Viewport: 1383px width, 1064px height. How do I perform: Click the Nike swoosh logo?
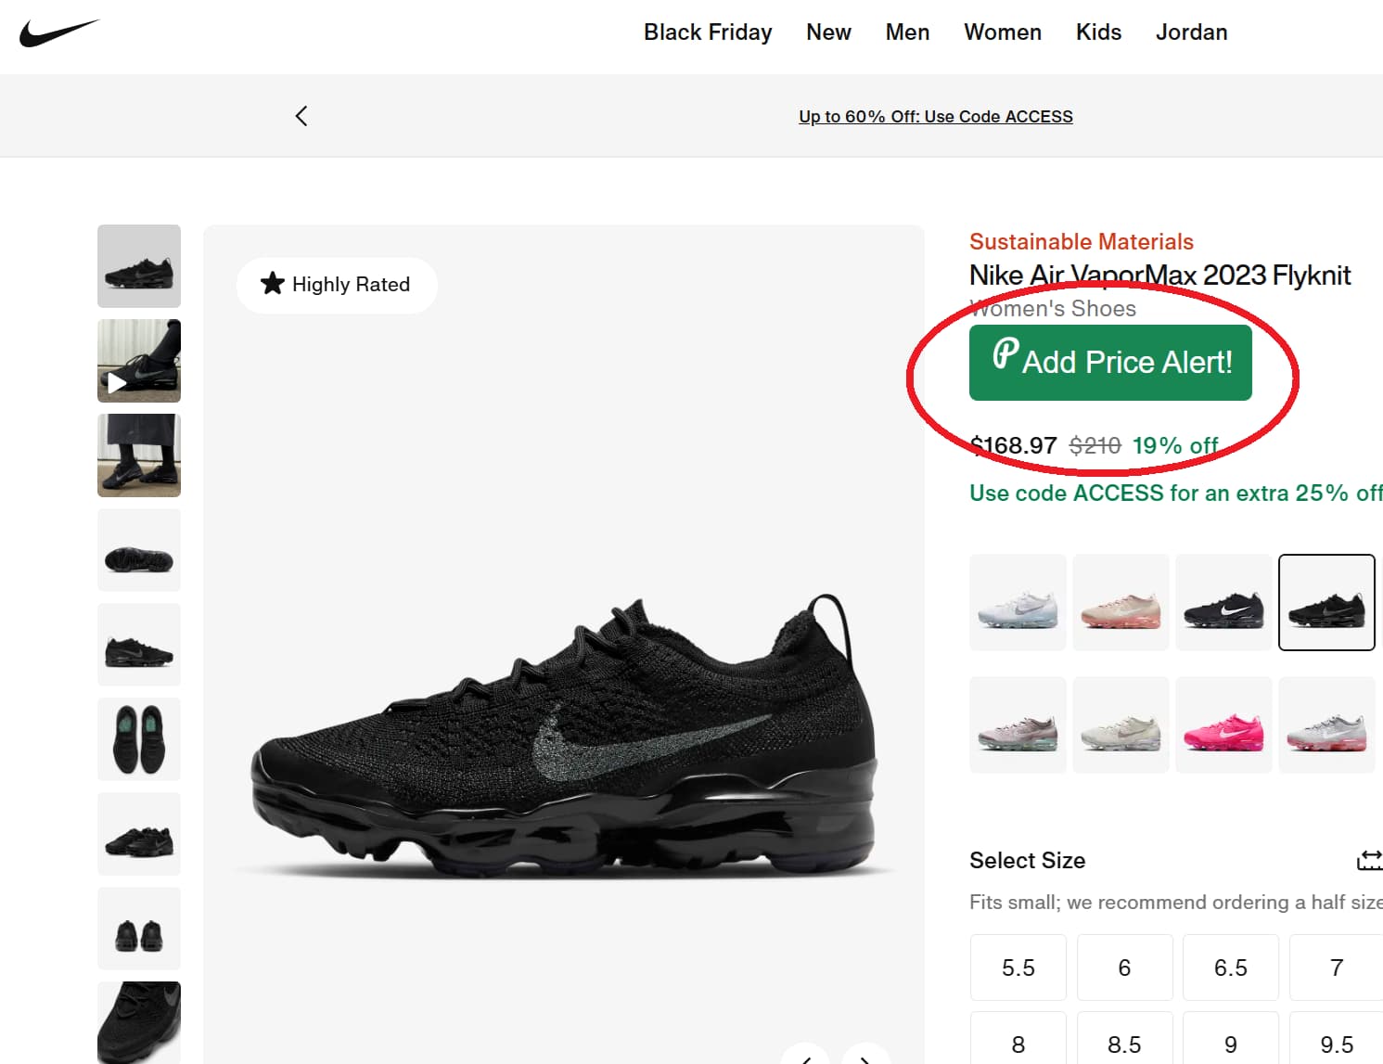[59, 31]
